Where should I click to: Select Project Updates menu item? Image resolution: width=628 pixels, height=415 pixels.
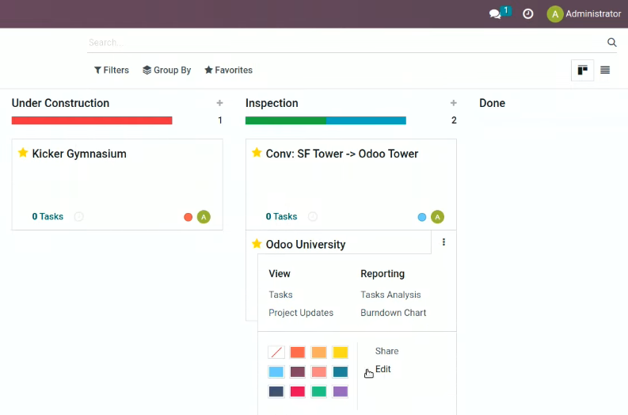[x=301, y=313]
